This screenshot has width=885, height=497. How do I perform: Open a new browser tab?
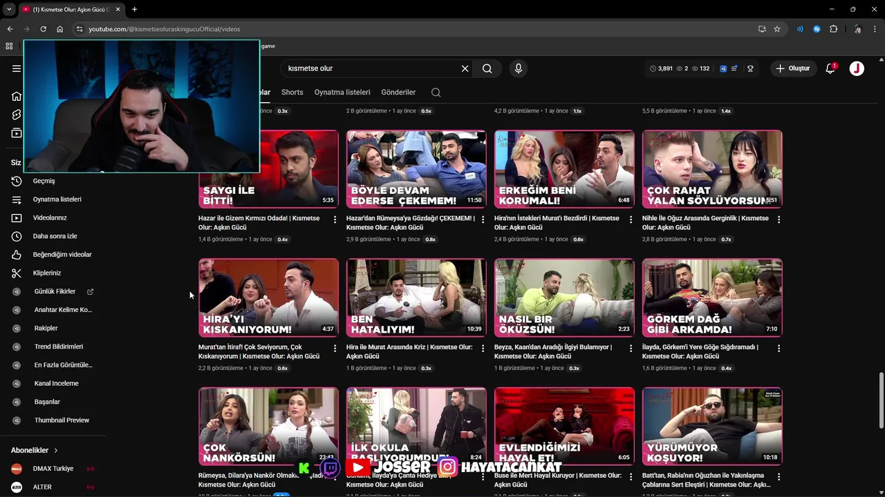pyautogui.click(x=134, y=9)
